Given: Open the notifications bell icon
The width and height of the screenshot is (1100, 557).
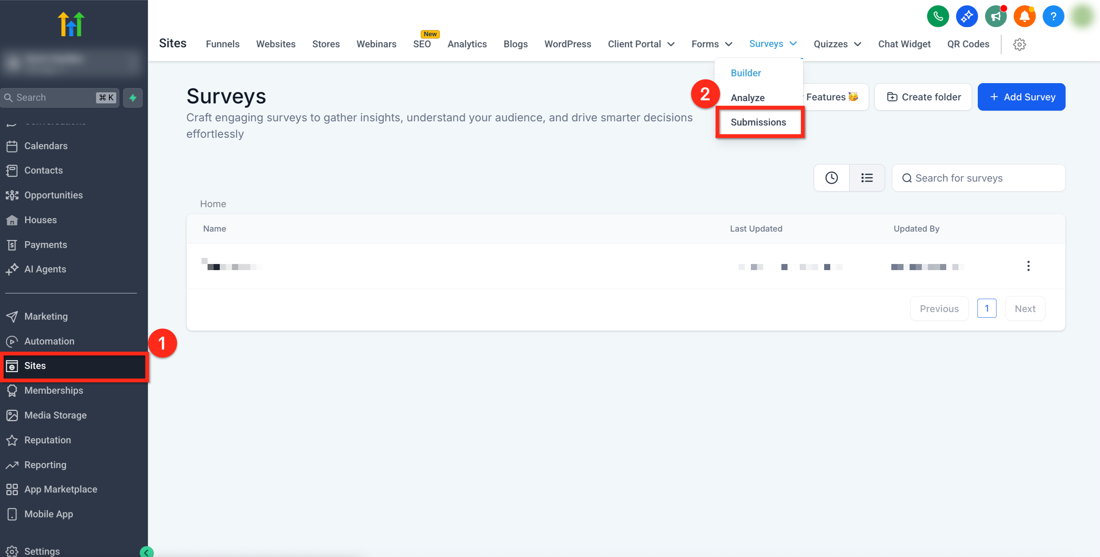Looking at the screenshot, I should pos(1024,16).
